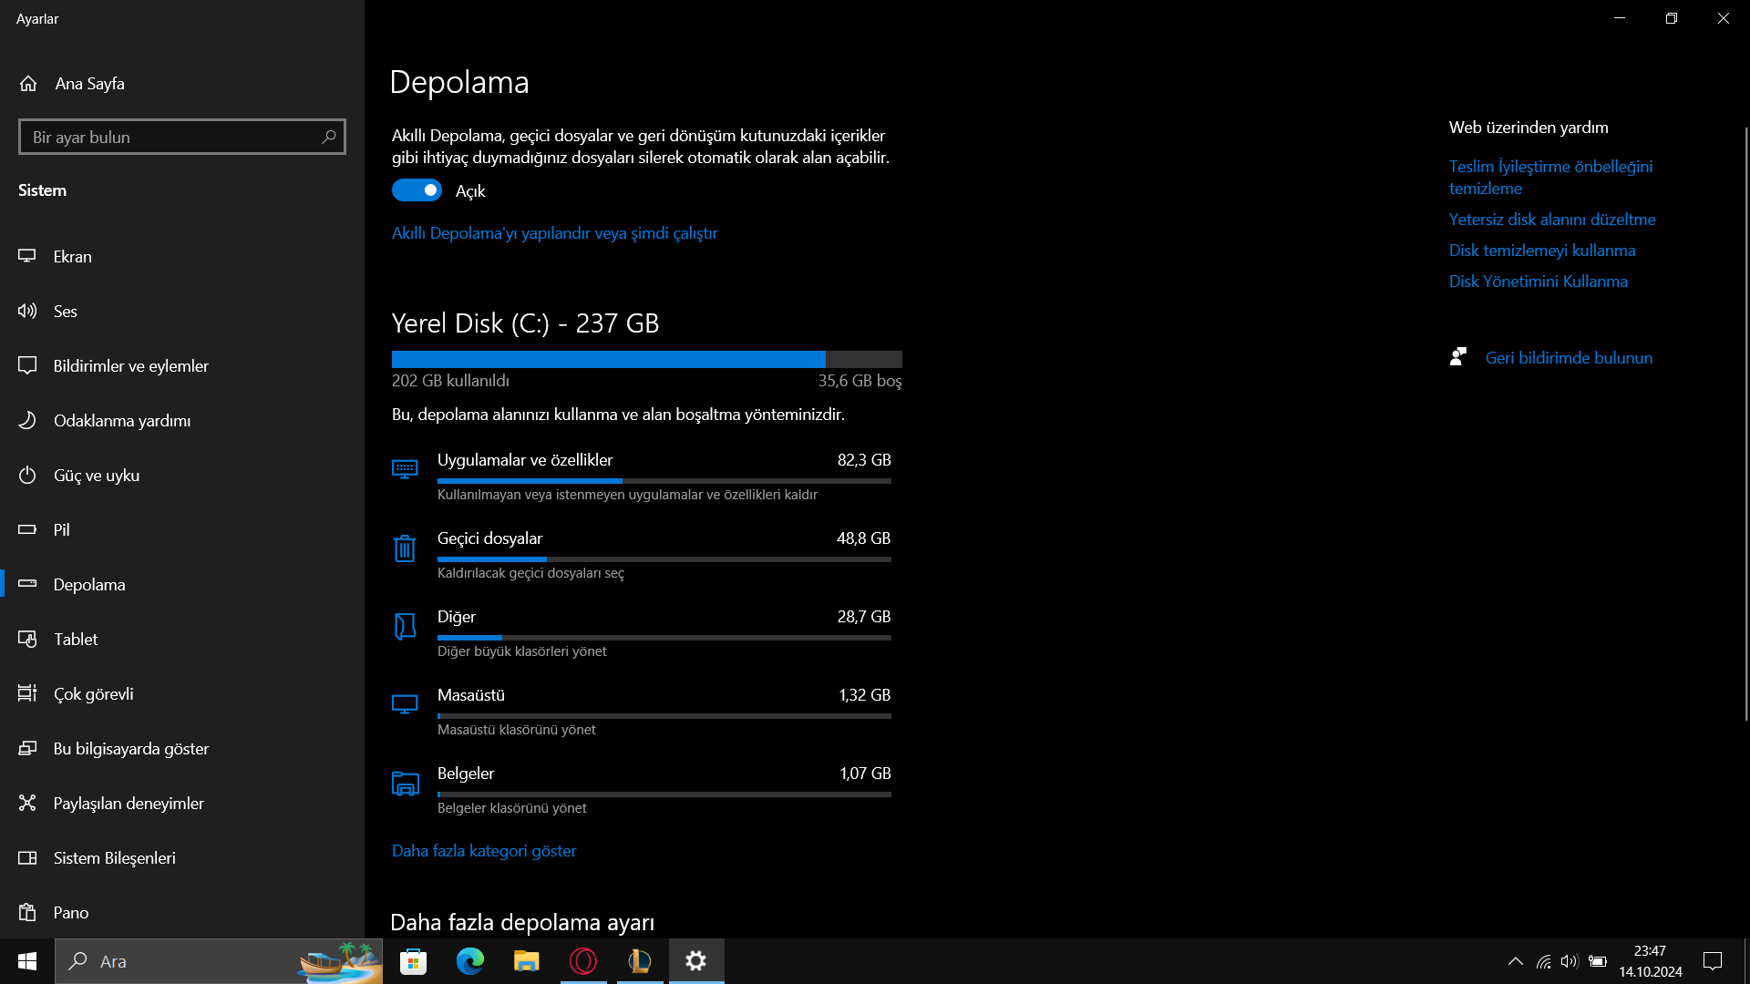This screenshot has width=1750, height=984.
Task: Click the C: disk usage bar
Action: 646,360
